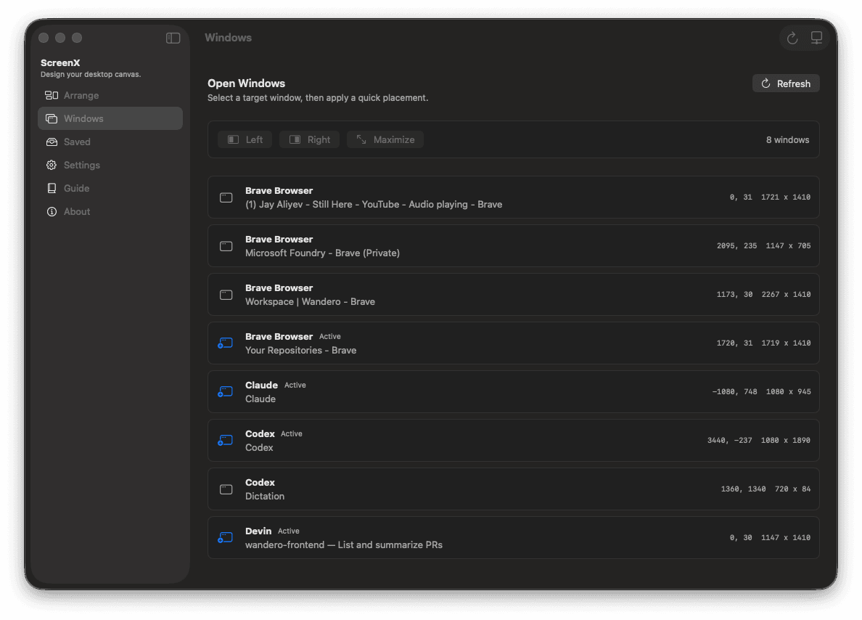Click the Maximize placement button
The height and width of the screenshot is (620, 862).
point(385,139)
